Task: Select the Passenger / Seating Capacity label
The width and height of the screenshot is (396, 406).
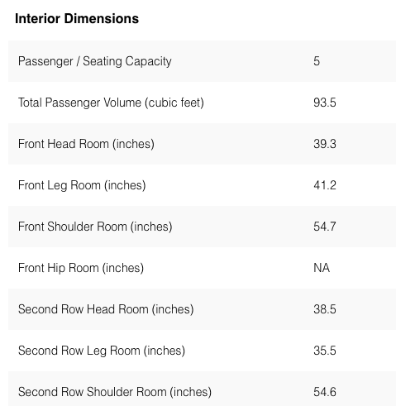Action: pyautogui.click(x=95, y=61)
